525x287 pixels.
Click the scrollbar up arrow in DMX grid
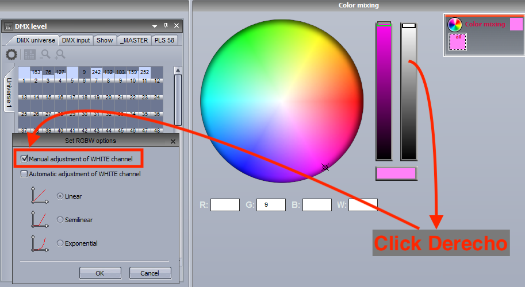178,71
